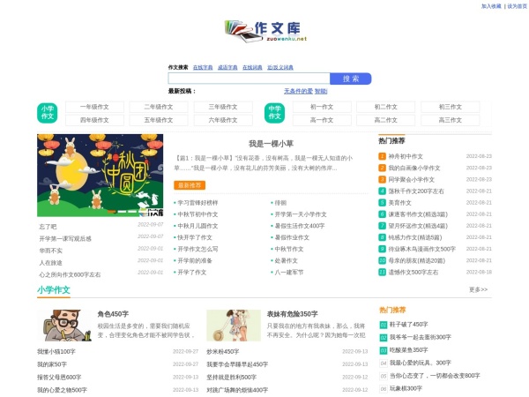Open 我爷爷一起去面街300字 recommendation
Viewport: 529px width, 397px height.
point(420,337)
